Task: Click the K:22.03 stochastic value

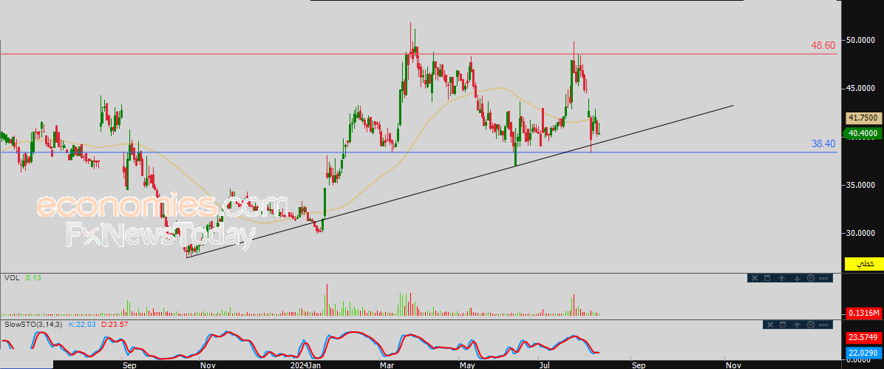Action: point(83,325)
